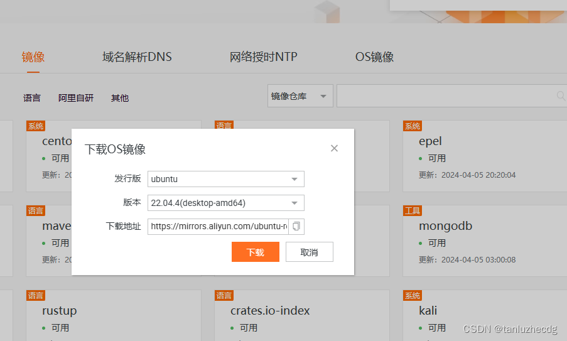Viewport: 567px width, 341px height.
Task: Expand the 镜像仓库 dropdown
Action: pyautogui.click(x=300, y=96)
